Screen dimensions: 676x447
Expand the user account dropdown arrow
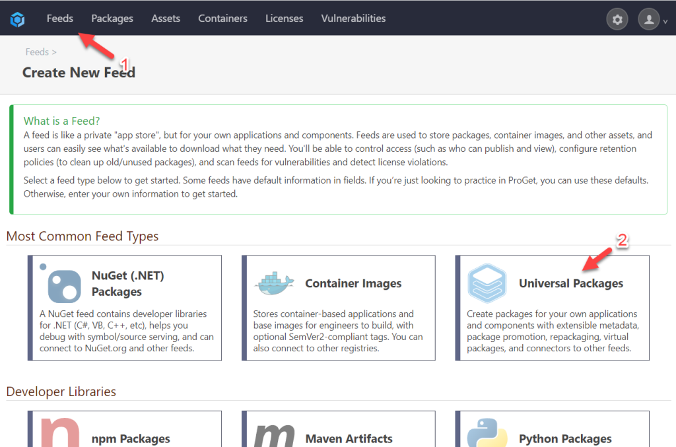click(x=665, y=21)
